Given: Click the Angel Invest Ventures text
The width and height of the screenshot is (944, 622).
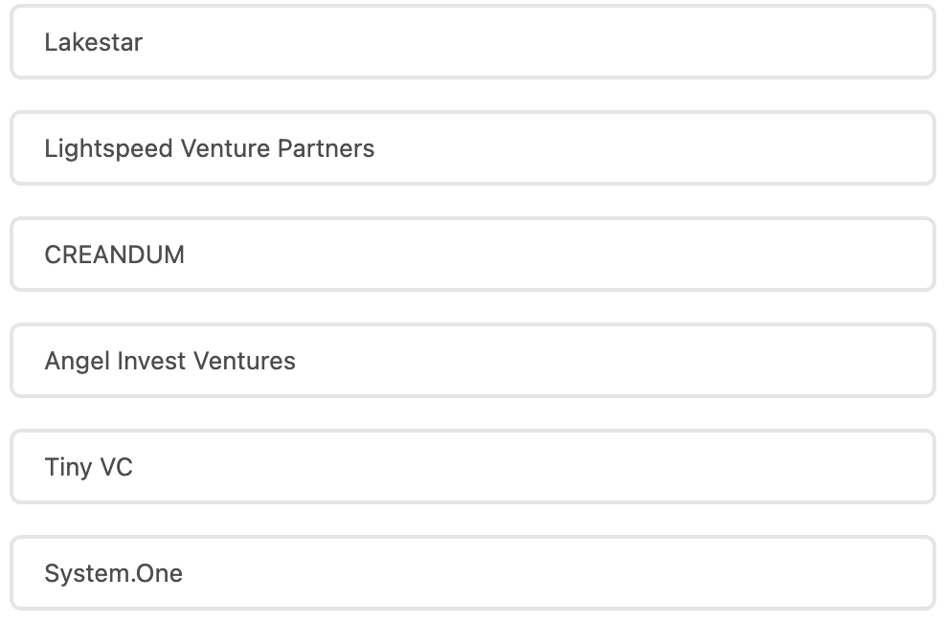Looking at the screenshot, I should 169,361.
